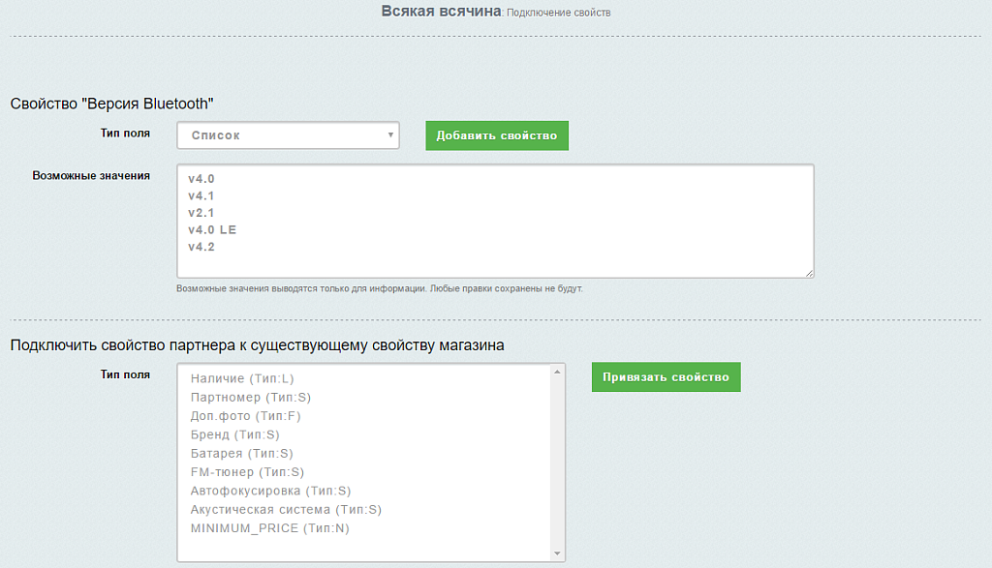The width and height of the screenshot is (992, 568).
Task: Click the "Привязать свойство" green button
Action: pyautogui.click(x=666, y=377)
